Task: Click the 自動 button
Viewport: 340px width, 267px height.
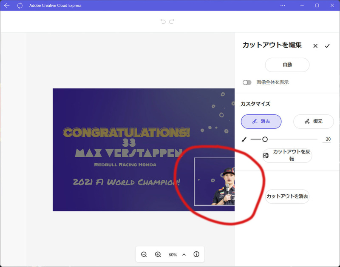Action: pos(287,65)
